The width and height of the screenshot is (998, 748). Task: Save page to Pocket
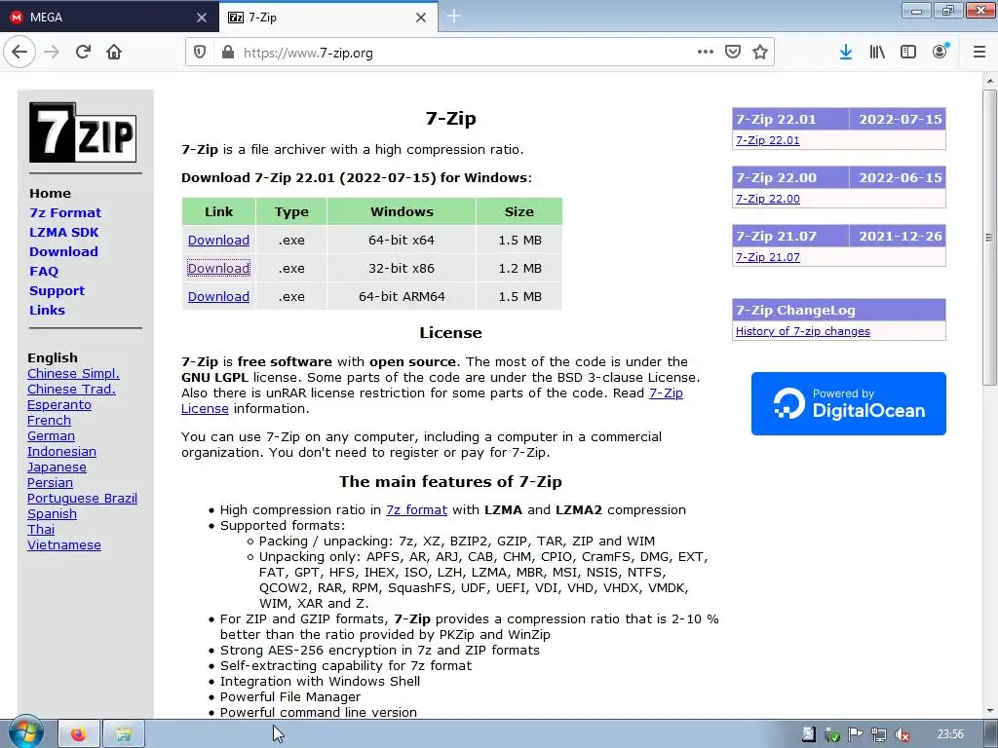coord(733,53)
